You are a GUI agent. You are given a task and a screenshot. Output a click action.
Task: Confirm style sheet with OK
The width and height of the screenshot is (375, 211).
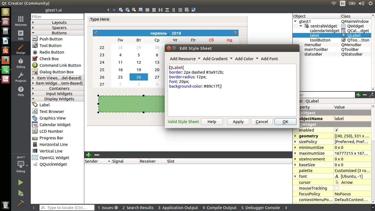point(286,122)
